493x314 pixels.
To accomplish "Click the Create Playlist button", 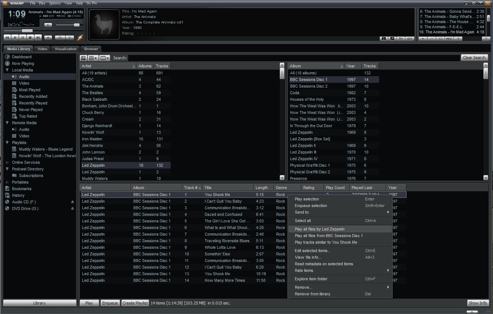I will [135, 303].
